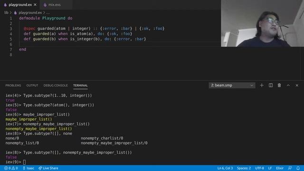This screenshot has width=304, height=171.
Task: Change file encoding UTF-8
Action: [x=259, y=168]
